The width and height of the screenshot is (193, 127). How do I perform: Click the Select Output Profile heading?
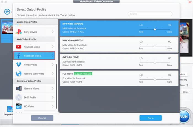(31, 9)
